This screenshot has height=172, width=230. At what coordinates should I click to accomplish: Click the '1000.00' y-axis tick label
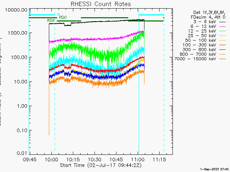(18, 33)
